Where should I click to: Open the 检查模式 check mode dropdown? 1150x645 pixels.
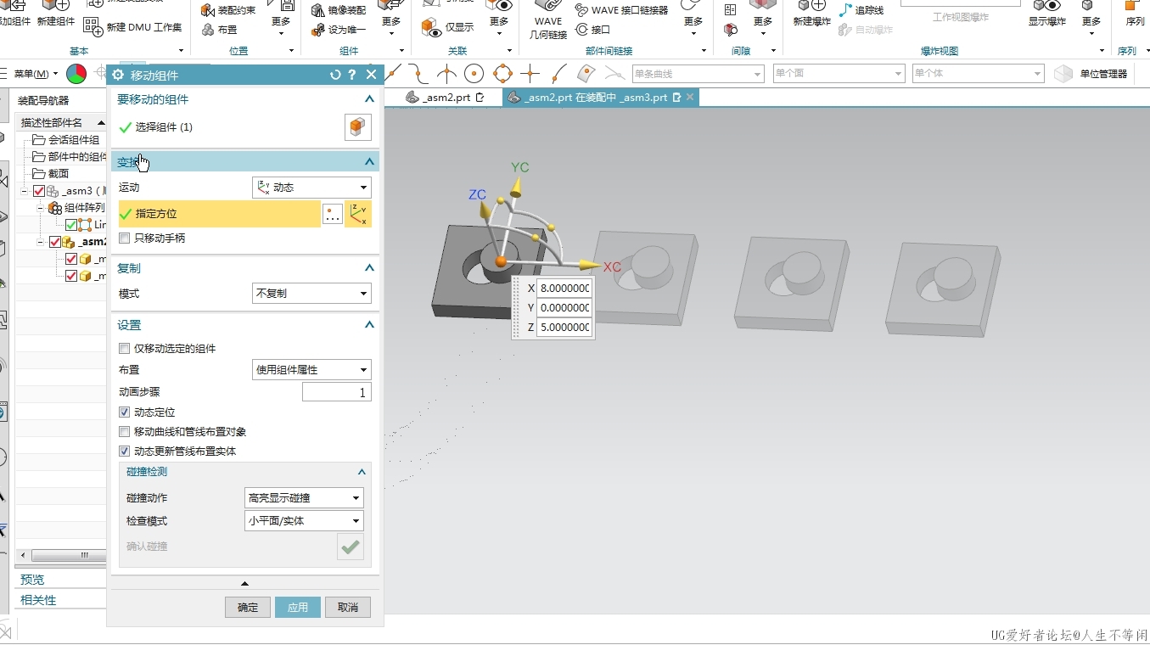tap(304, 521)
